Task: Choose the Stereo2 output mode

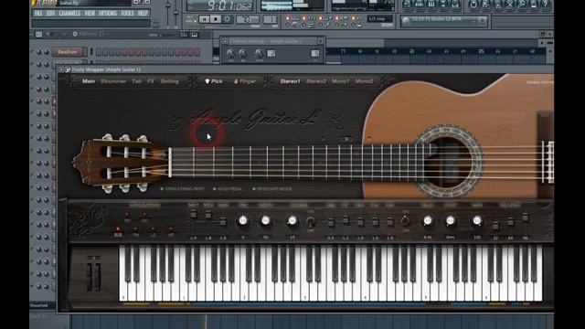Action: 315,81
